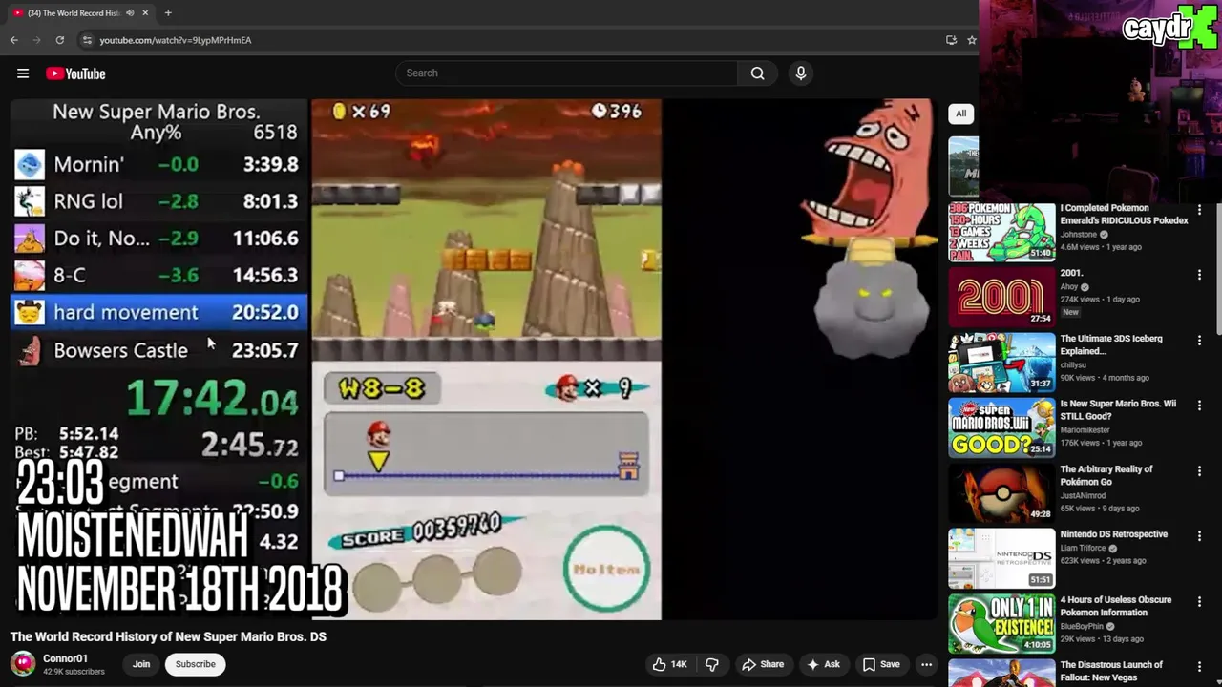
Task: Dislike the video with thumbs down
Action: click(711, 664)
